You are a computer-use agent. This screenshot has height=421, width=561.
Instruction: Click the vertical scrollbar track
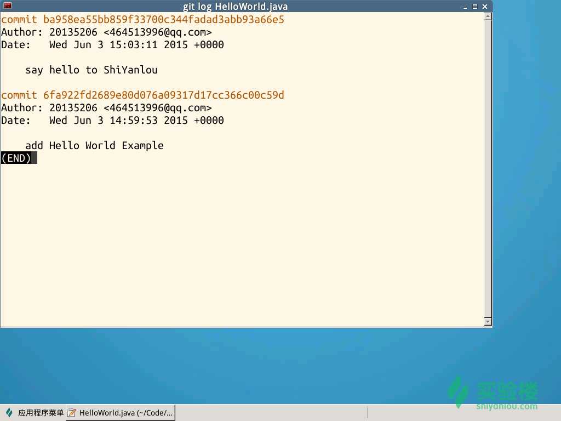(488, 169)
